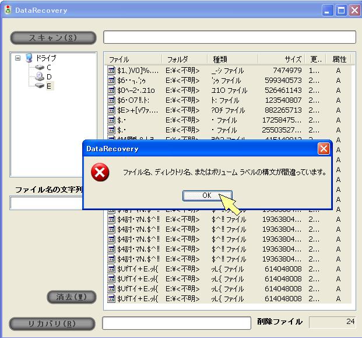Click the リカバリ(R) recovery button
The height and width of the screenshot is (338, 362).
coord(52,323)
